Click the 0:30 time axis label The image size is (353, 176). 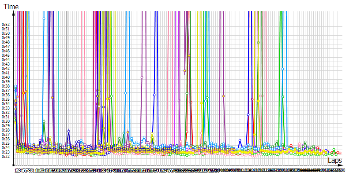point(6,121)
